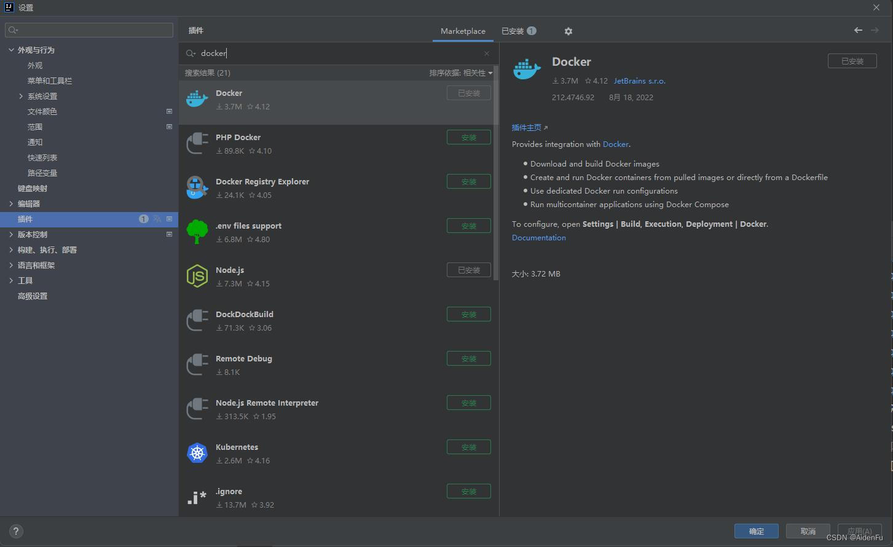Open the plugin settings gear menu

pos(568,31)
